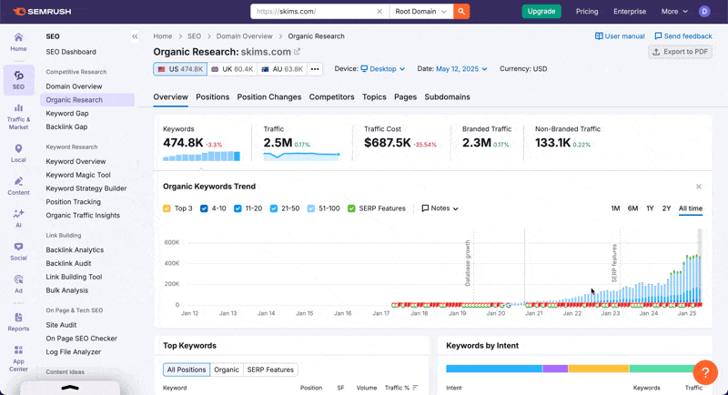Select All Positions filter
Image resolution: width=728 pixels, height=395 pixels.
pyautogui.click(x=187, y=370)
